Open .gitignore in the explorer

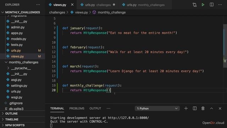click(22, 103)
